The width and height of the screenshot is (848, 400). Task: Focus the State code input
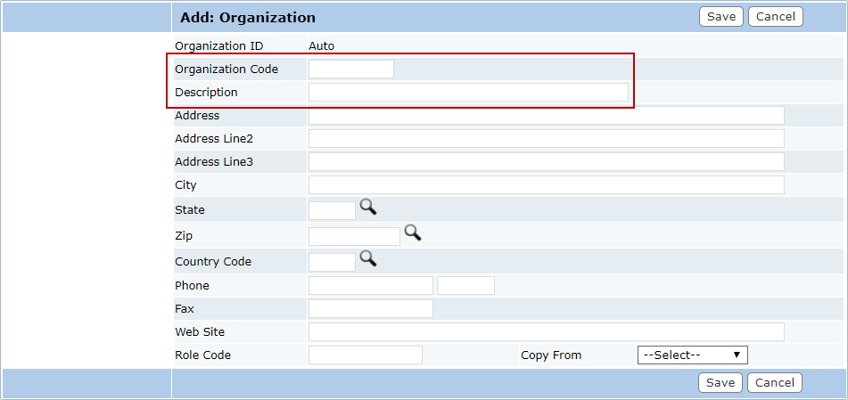(x=332, y=210)
